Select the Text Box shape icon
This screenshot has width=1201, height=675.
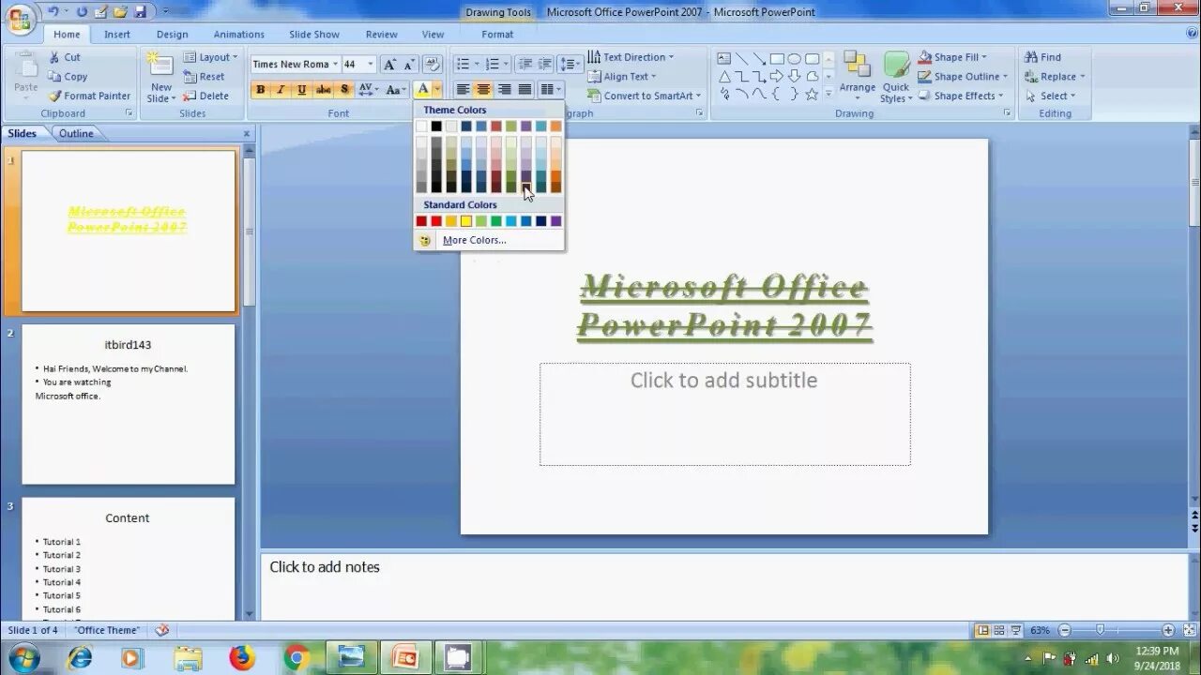[724, 58]
